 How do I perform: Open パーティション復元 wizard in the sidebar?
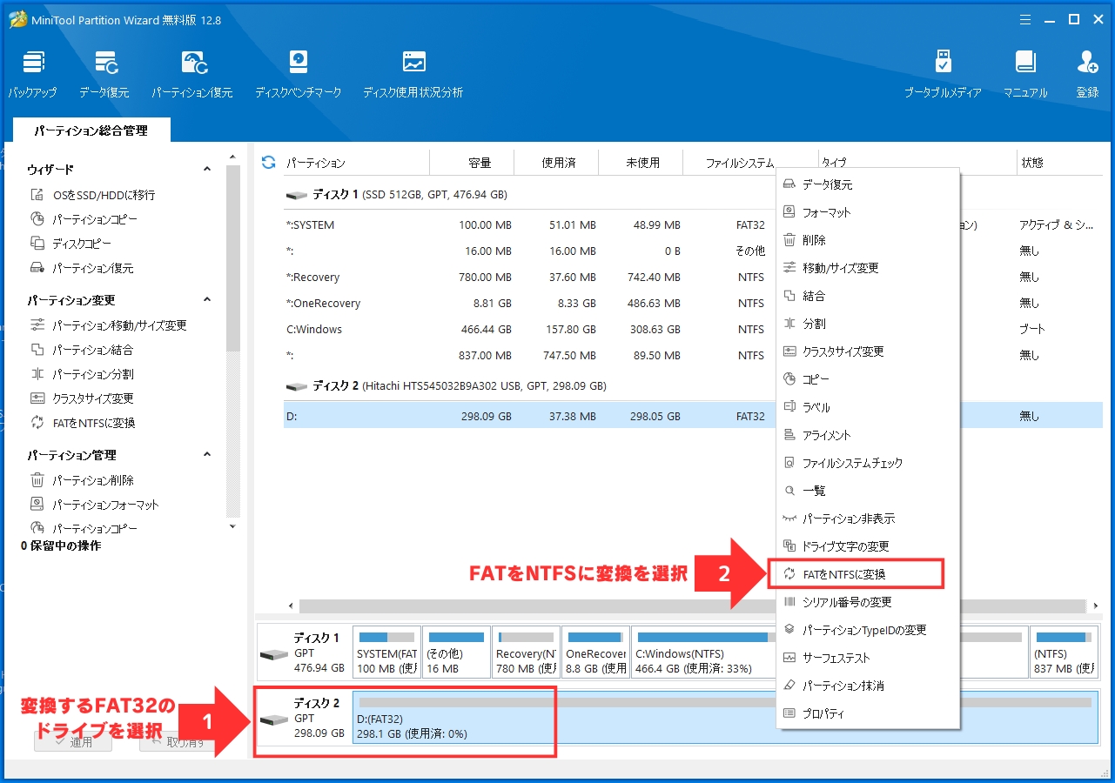pyautogui.click(x=83, y=268)
